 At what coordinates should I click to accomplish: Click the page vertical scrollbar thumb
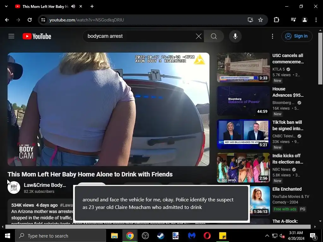pyautogui.click(x=320, y=58)
